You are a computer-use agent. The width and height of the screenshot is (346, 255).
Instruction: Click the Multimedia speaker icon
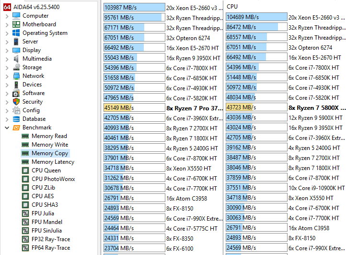[16, 59]
